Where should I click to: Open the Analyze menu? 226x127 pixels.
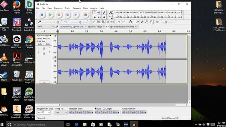[x=94, y=8]
